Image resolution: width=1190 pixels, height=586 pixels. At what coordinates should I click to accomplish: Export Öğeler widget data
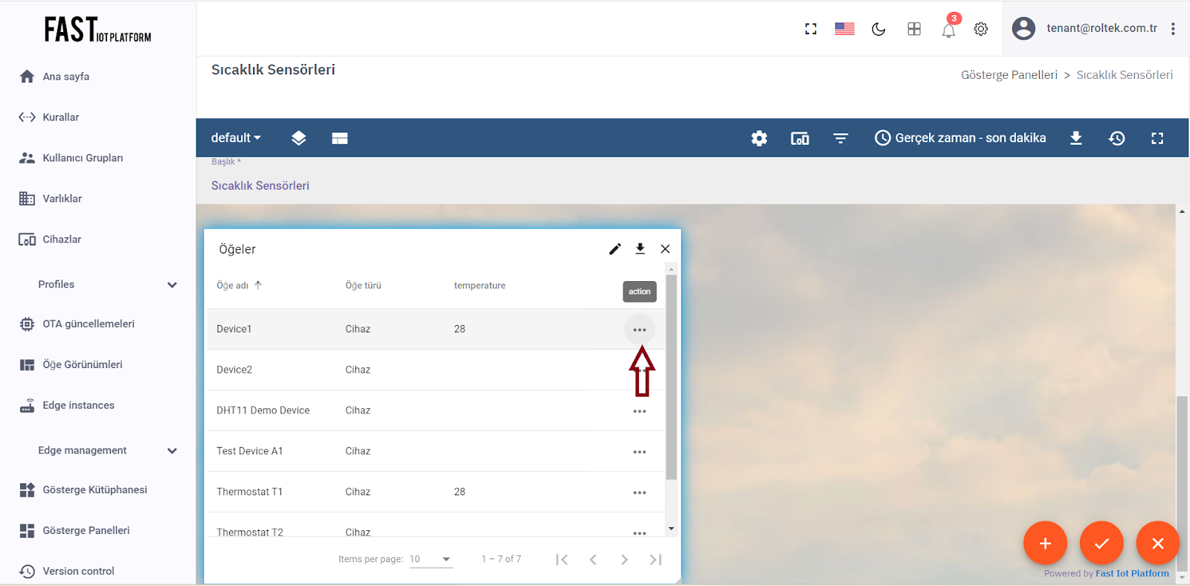point(640,249)
